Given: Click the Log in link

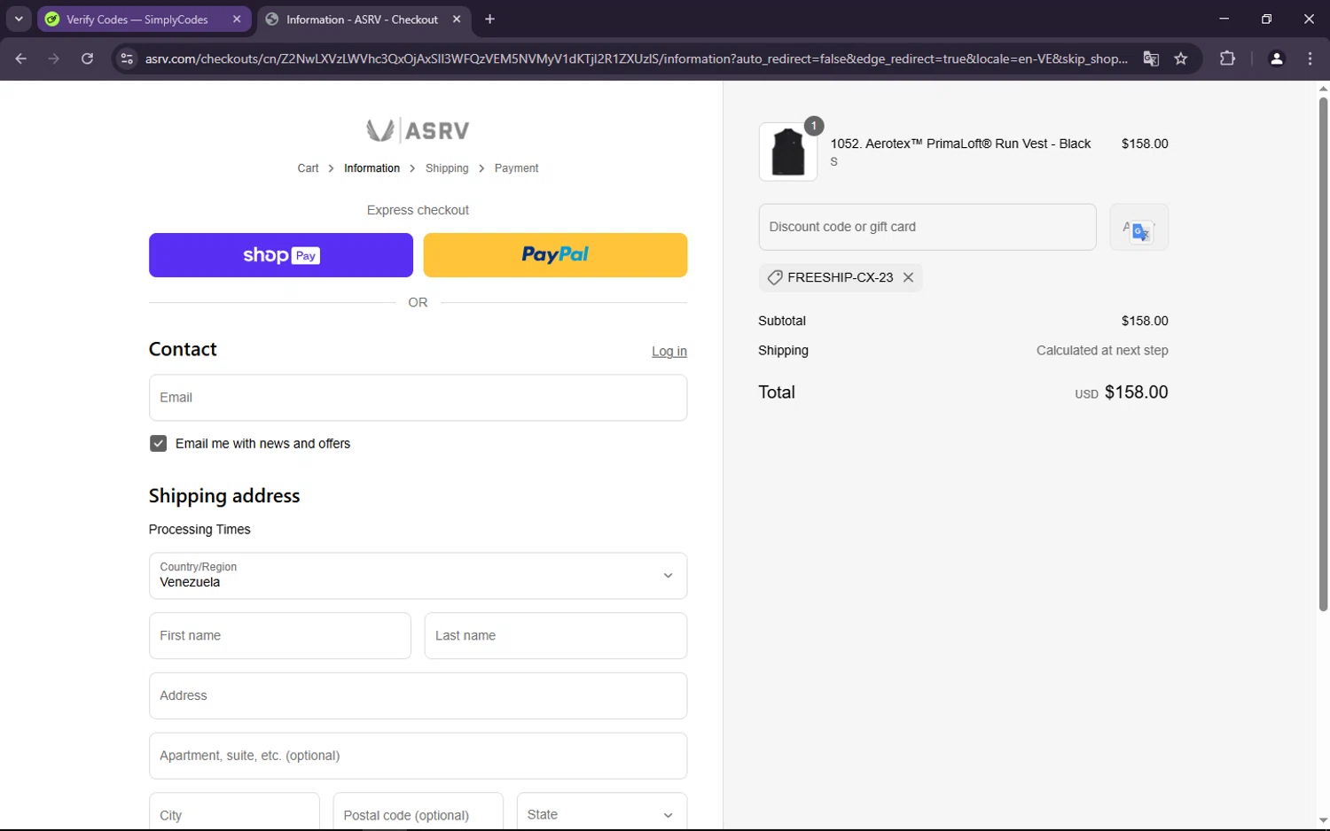Looking at the screenshot, I should pyautogui.click(x=669, y=352).
